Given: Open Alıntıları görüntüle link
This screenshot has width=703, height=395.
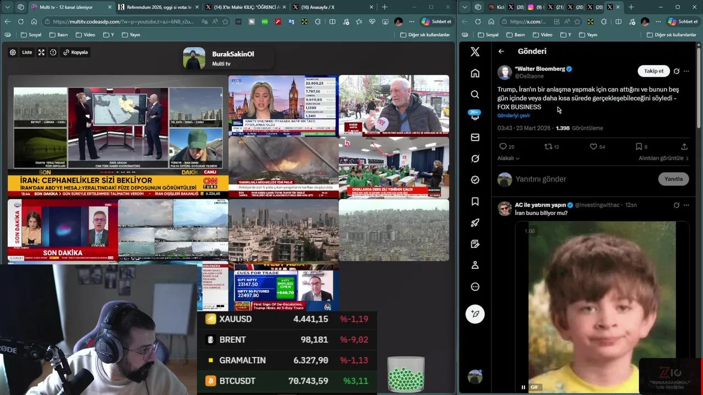Looking at the screenshot, I should [663, 158].
